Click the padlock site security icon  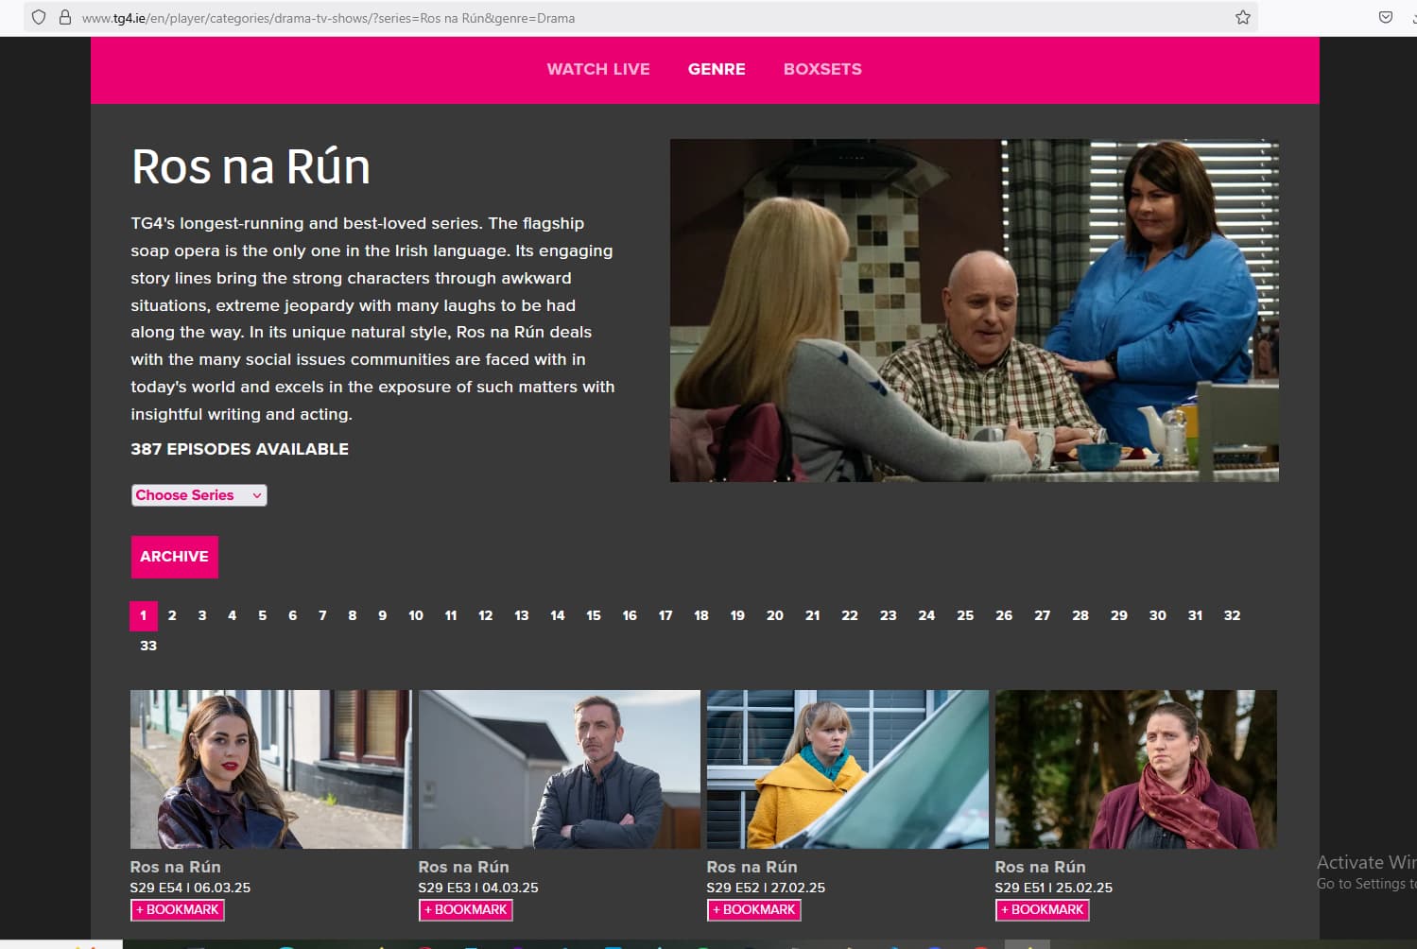(65, 17)
